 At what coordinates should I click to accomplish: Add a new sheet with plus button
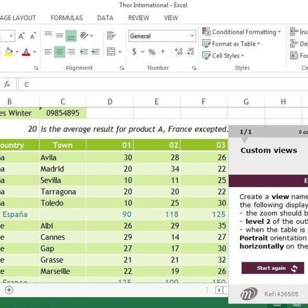tap(9, 290)
